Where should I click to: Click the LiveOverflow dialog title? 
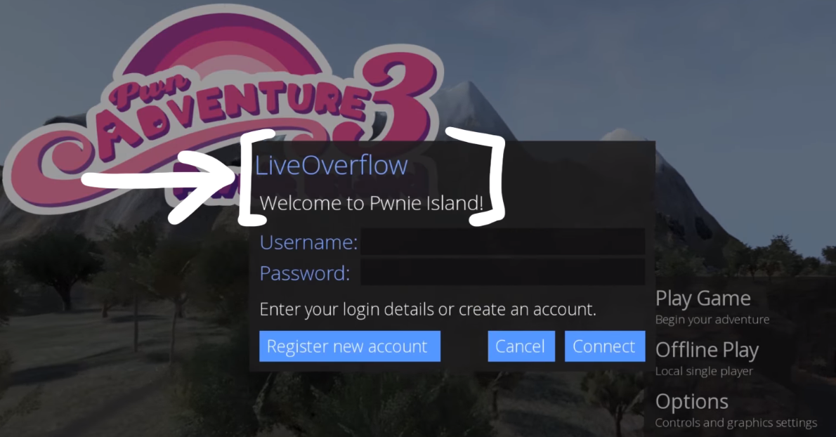tap(331, 165)
